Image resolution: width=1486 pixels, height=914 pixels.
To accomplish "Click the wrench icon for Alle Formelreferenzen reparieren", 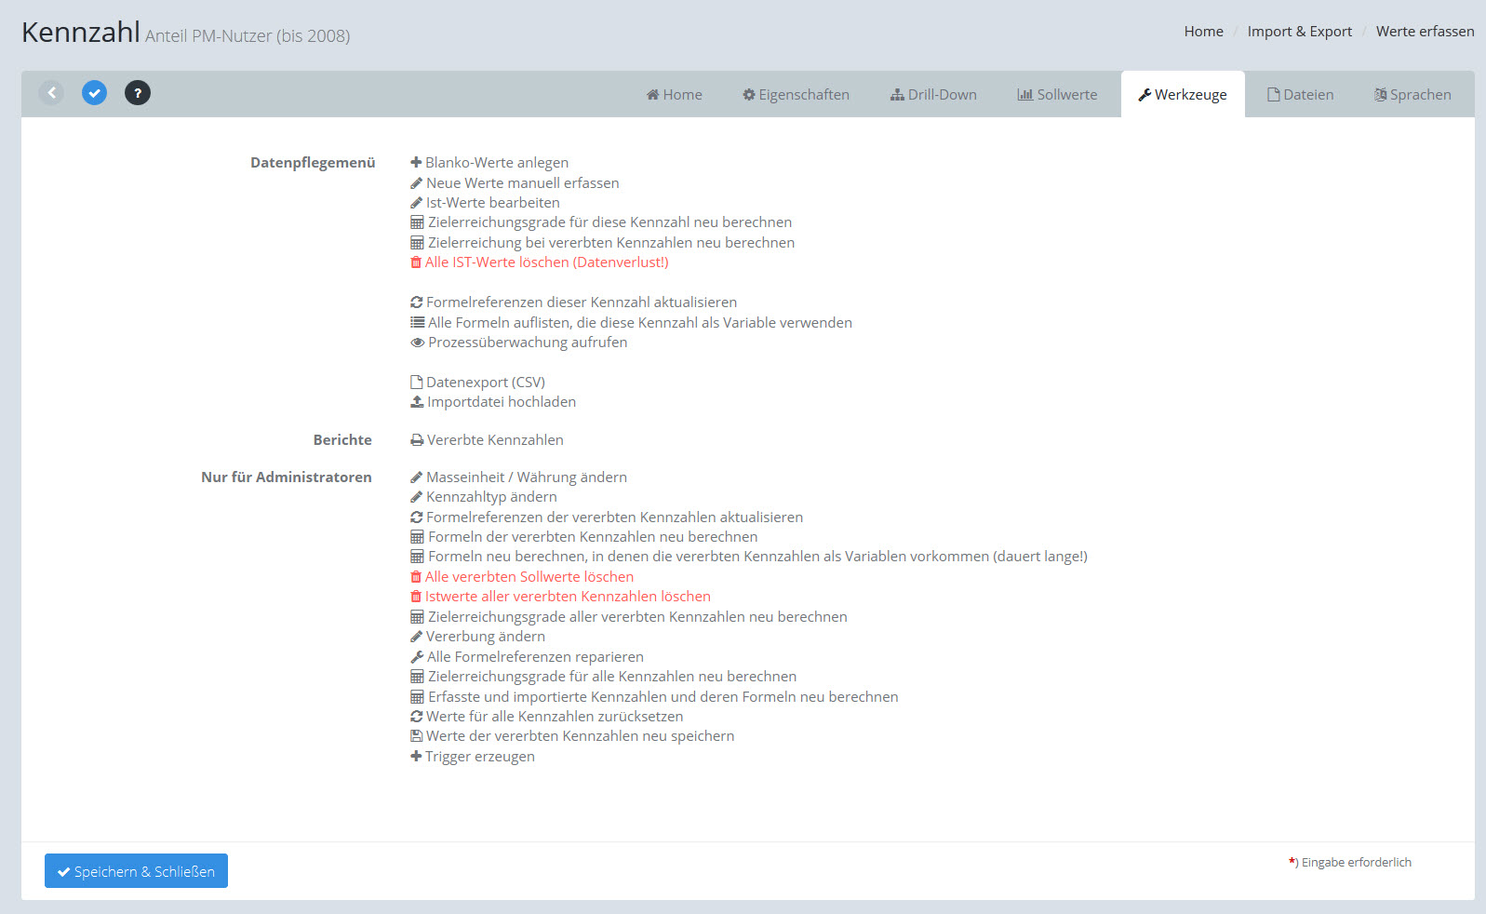I will pos(417,657).
